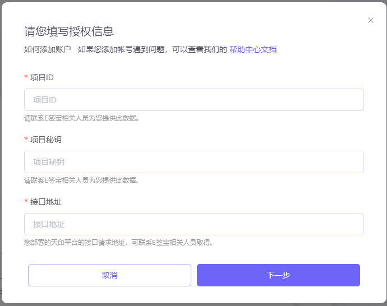Image resolution: width=387 pixels, height=306 pixels.
Task: Click the 您部署的天印平台 hint text
Action: pyautogui.click(x=119, y=243)
